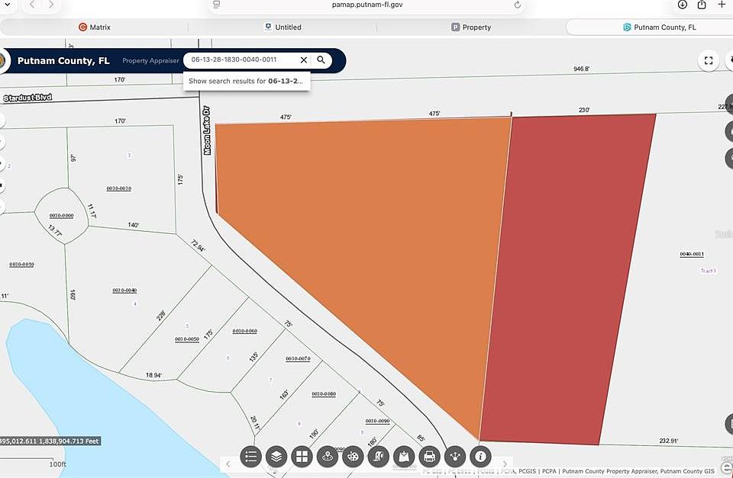Click parcel label 0010-0060

click(245, 331)
